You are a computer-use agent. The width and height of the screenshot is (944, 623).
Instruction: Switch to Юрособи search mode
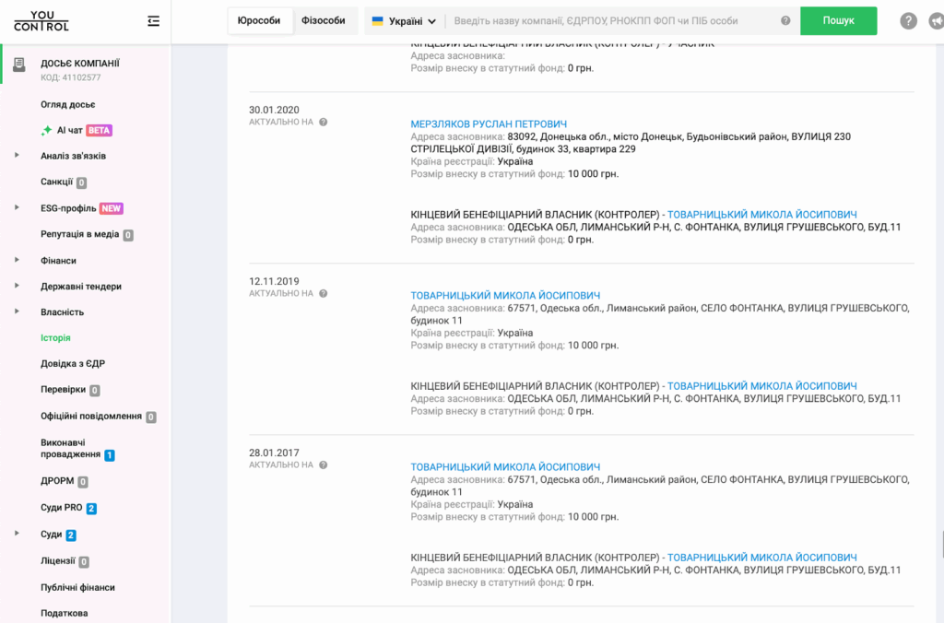[x=259, y=20]
